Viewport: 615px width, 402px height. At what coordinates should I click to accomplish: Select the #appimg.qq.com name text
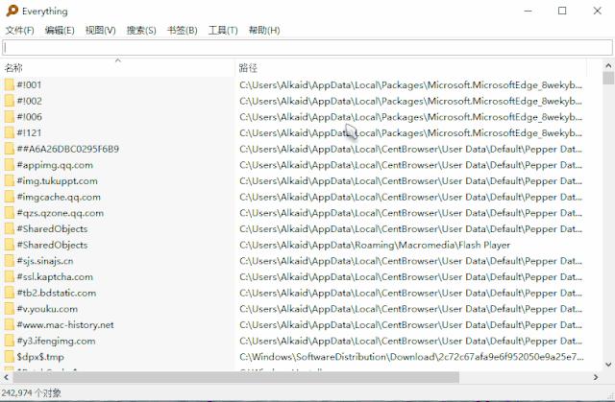pos(55,165)
